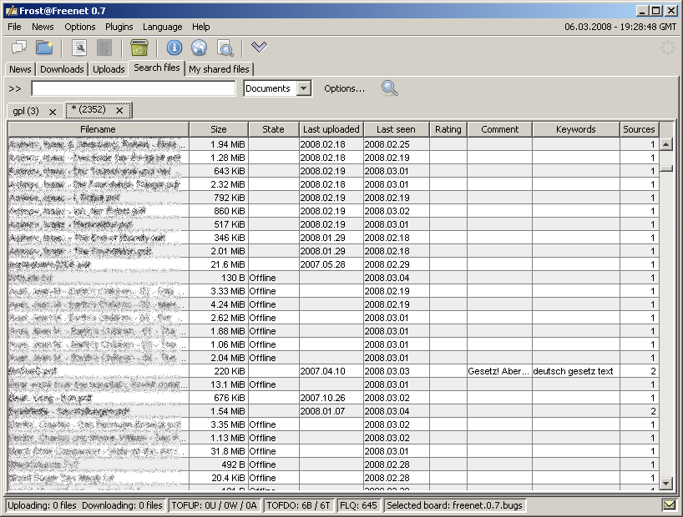This screenshot has height=517, width=683.
Task: Sort by the State column header
Action: 273,129
